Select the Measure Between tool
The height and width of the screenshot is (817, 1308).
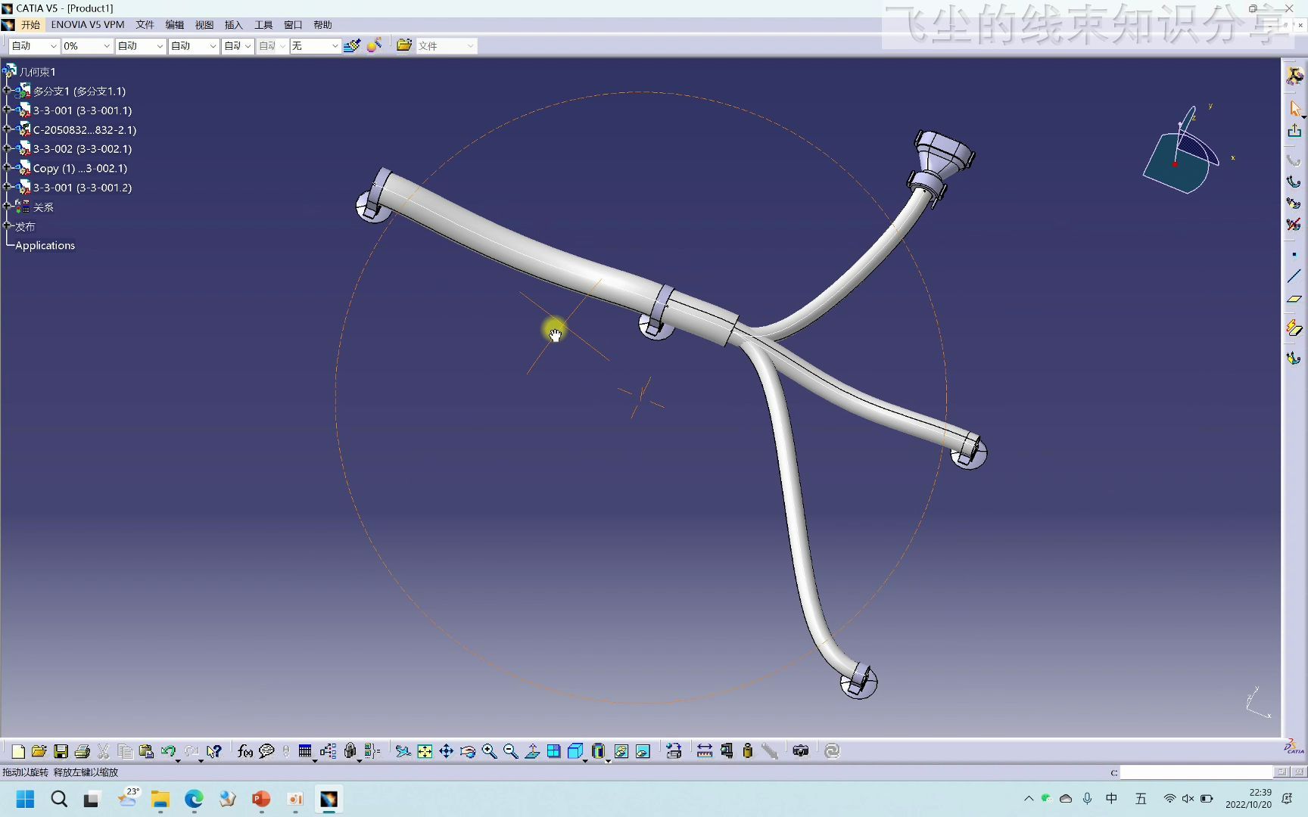point(705,750)
